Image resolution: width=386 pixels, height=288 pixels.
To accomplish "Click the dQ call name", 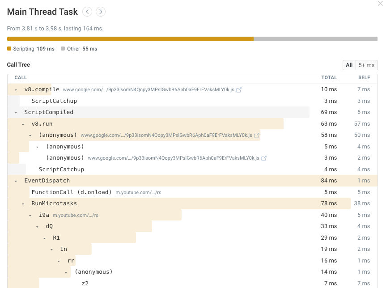I will pos(49,226).
